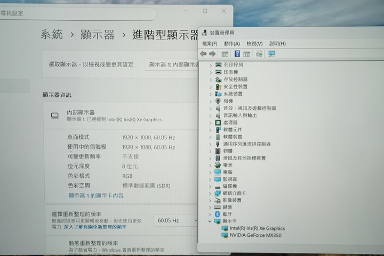Click the 安全性裝置 security device icon
Viewport: 384px width, 256px height.
pyautogui.click(x=218, y=87)
